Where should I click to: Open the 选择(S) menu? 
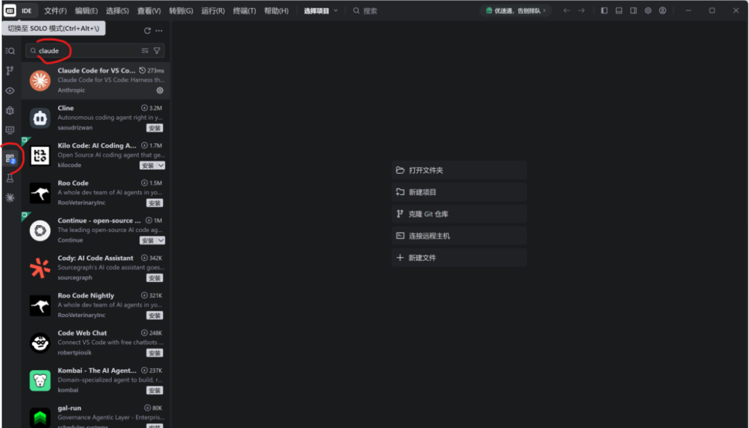117,10
